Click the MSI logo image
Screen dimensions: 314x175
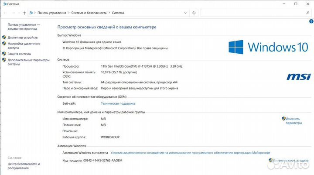[x=297, y=77]
